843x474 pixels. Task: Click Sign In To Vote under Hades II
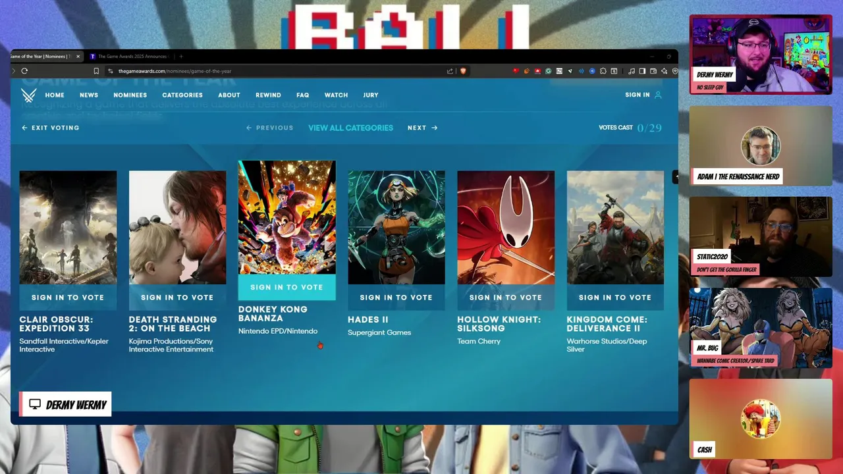click(x=396, y=298)
